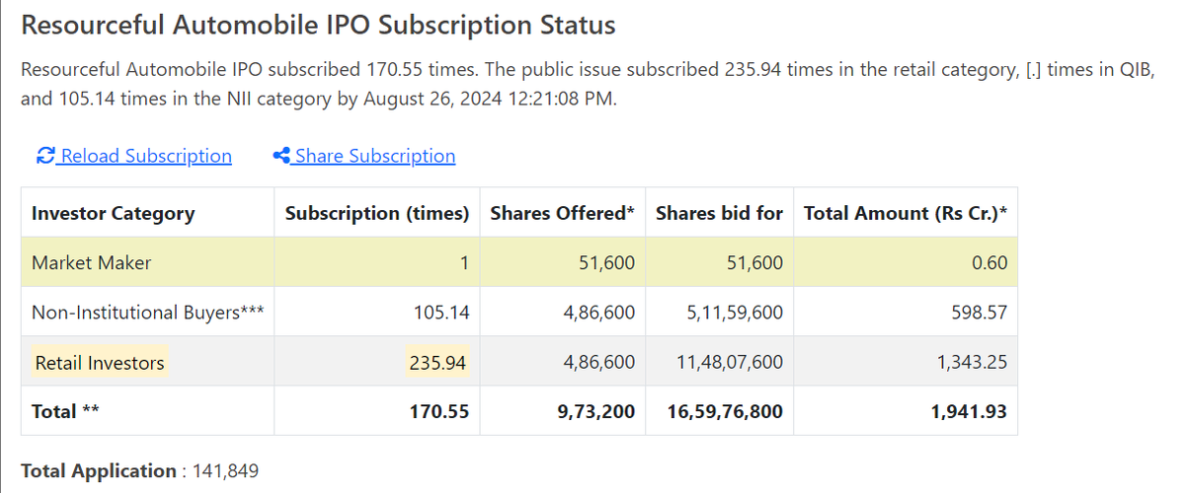Click the 'Total Application : 141,849' line
Screen dimensions: 1185x493
[x=139, y=471]
